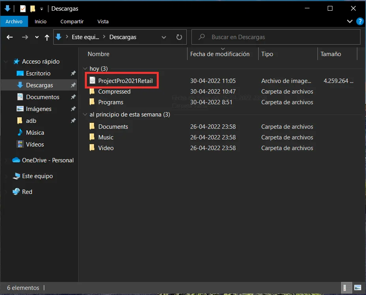Expand the OneDrive - Personal tree node
Screen dimensions: 366x295
6,160
